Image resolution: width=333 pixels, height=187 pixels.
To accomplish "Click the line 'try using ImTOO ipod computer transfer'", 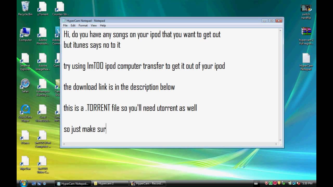I will point(144,66).
